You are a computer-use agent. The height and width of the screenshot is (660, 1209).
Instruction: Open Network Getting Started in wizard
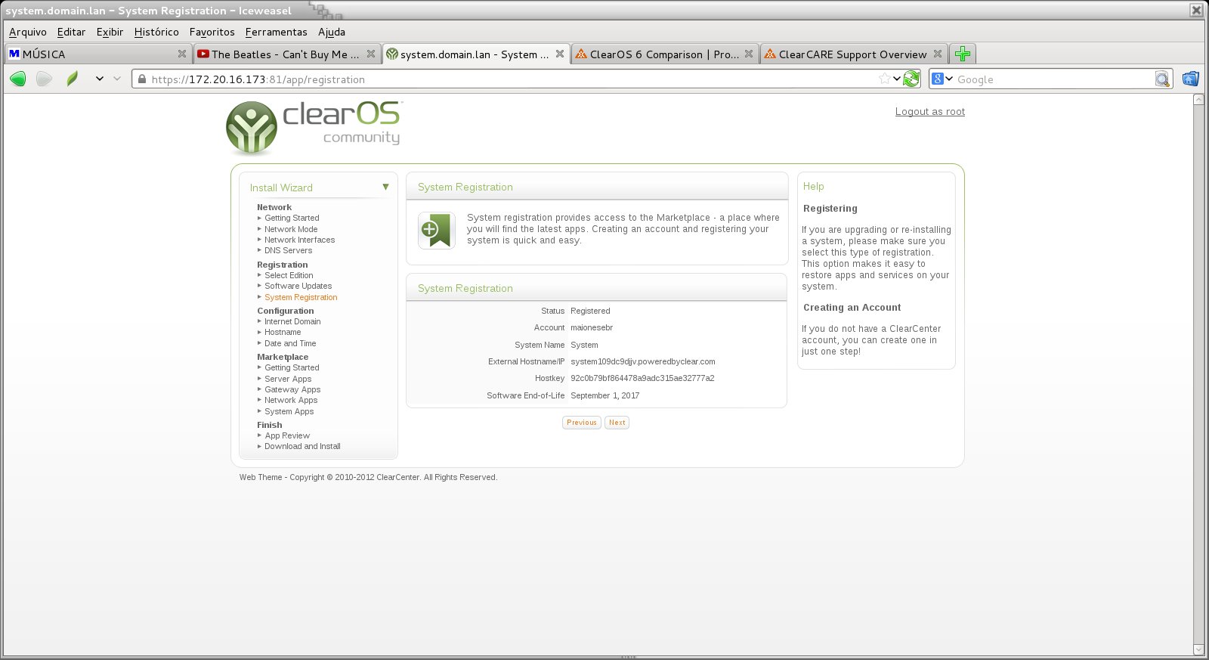click(292, 218)
